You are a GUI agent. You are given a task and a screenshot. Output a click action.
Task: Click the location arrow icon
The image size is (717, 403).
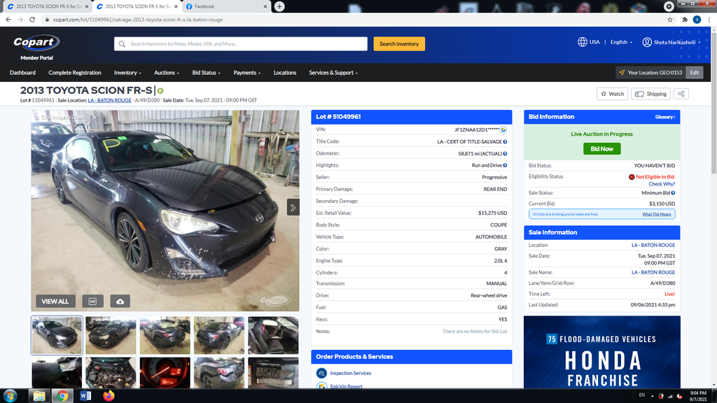[622, 73]
